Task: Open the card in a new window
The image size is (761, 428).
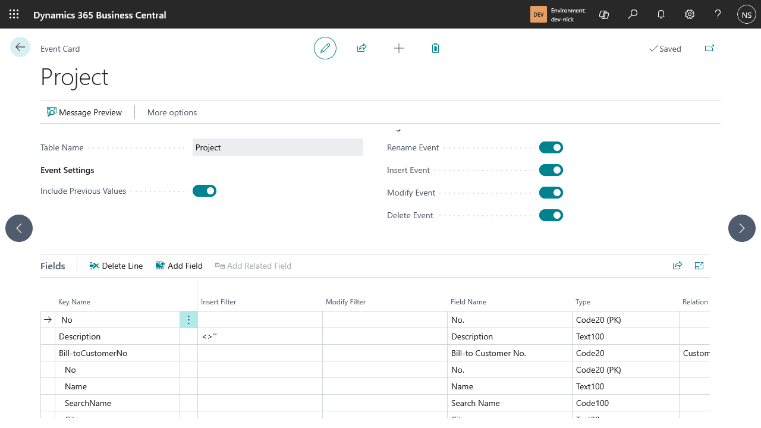Action: click(x=709, y=48)
